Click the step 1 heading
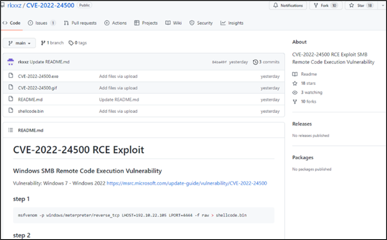 pyautogui.click(x=21, y=199)
